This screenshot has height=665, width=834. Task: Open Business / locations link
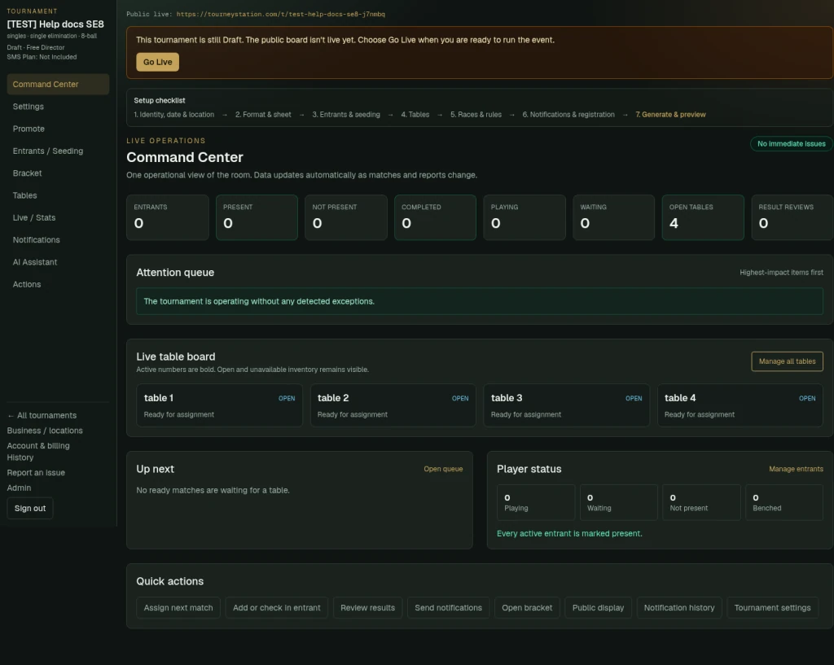point(45,431)
